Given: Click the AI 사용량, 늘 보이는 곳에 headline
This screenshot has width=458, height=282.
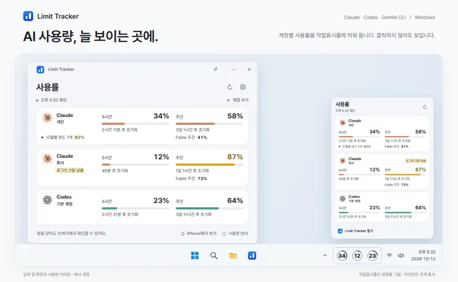Looking at the screenshot, I should 90,36.
